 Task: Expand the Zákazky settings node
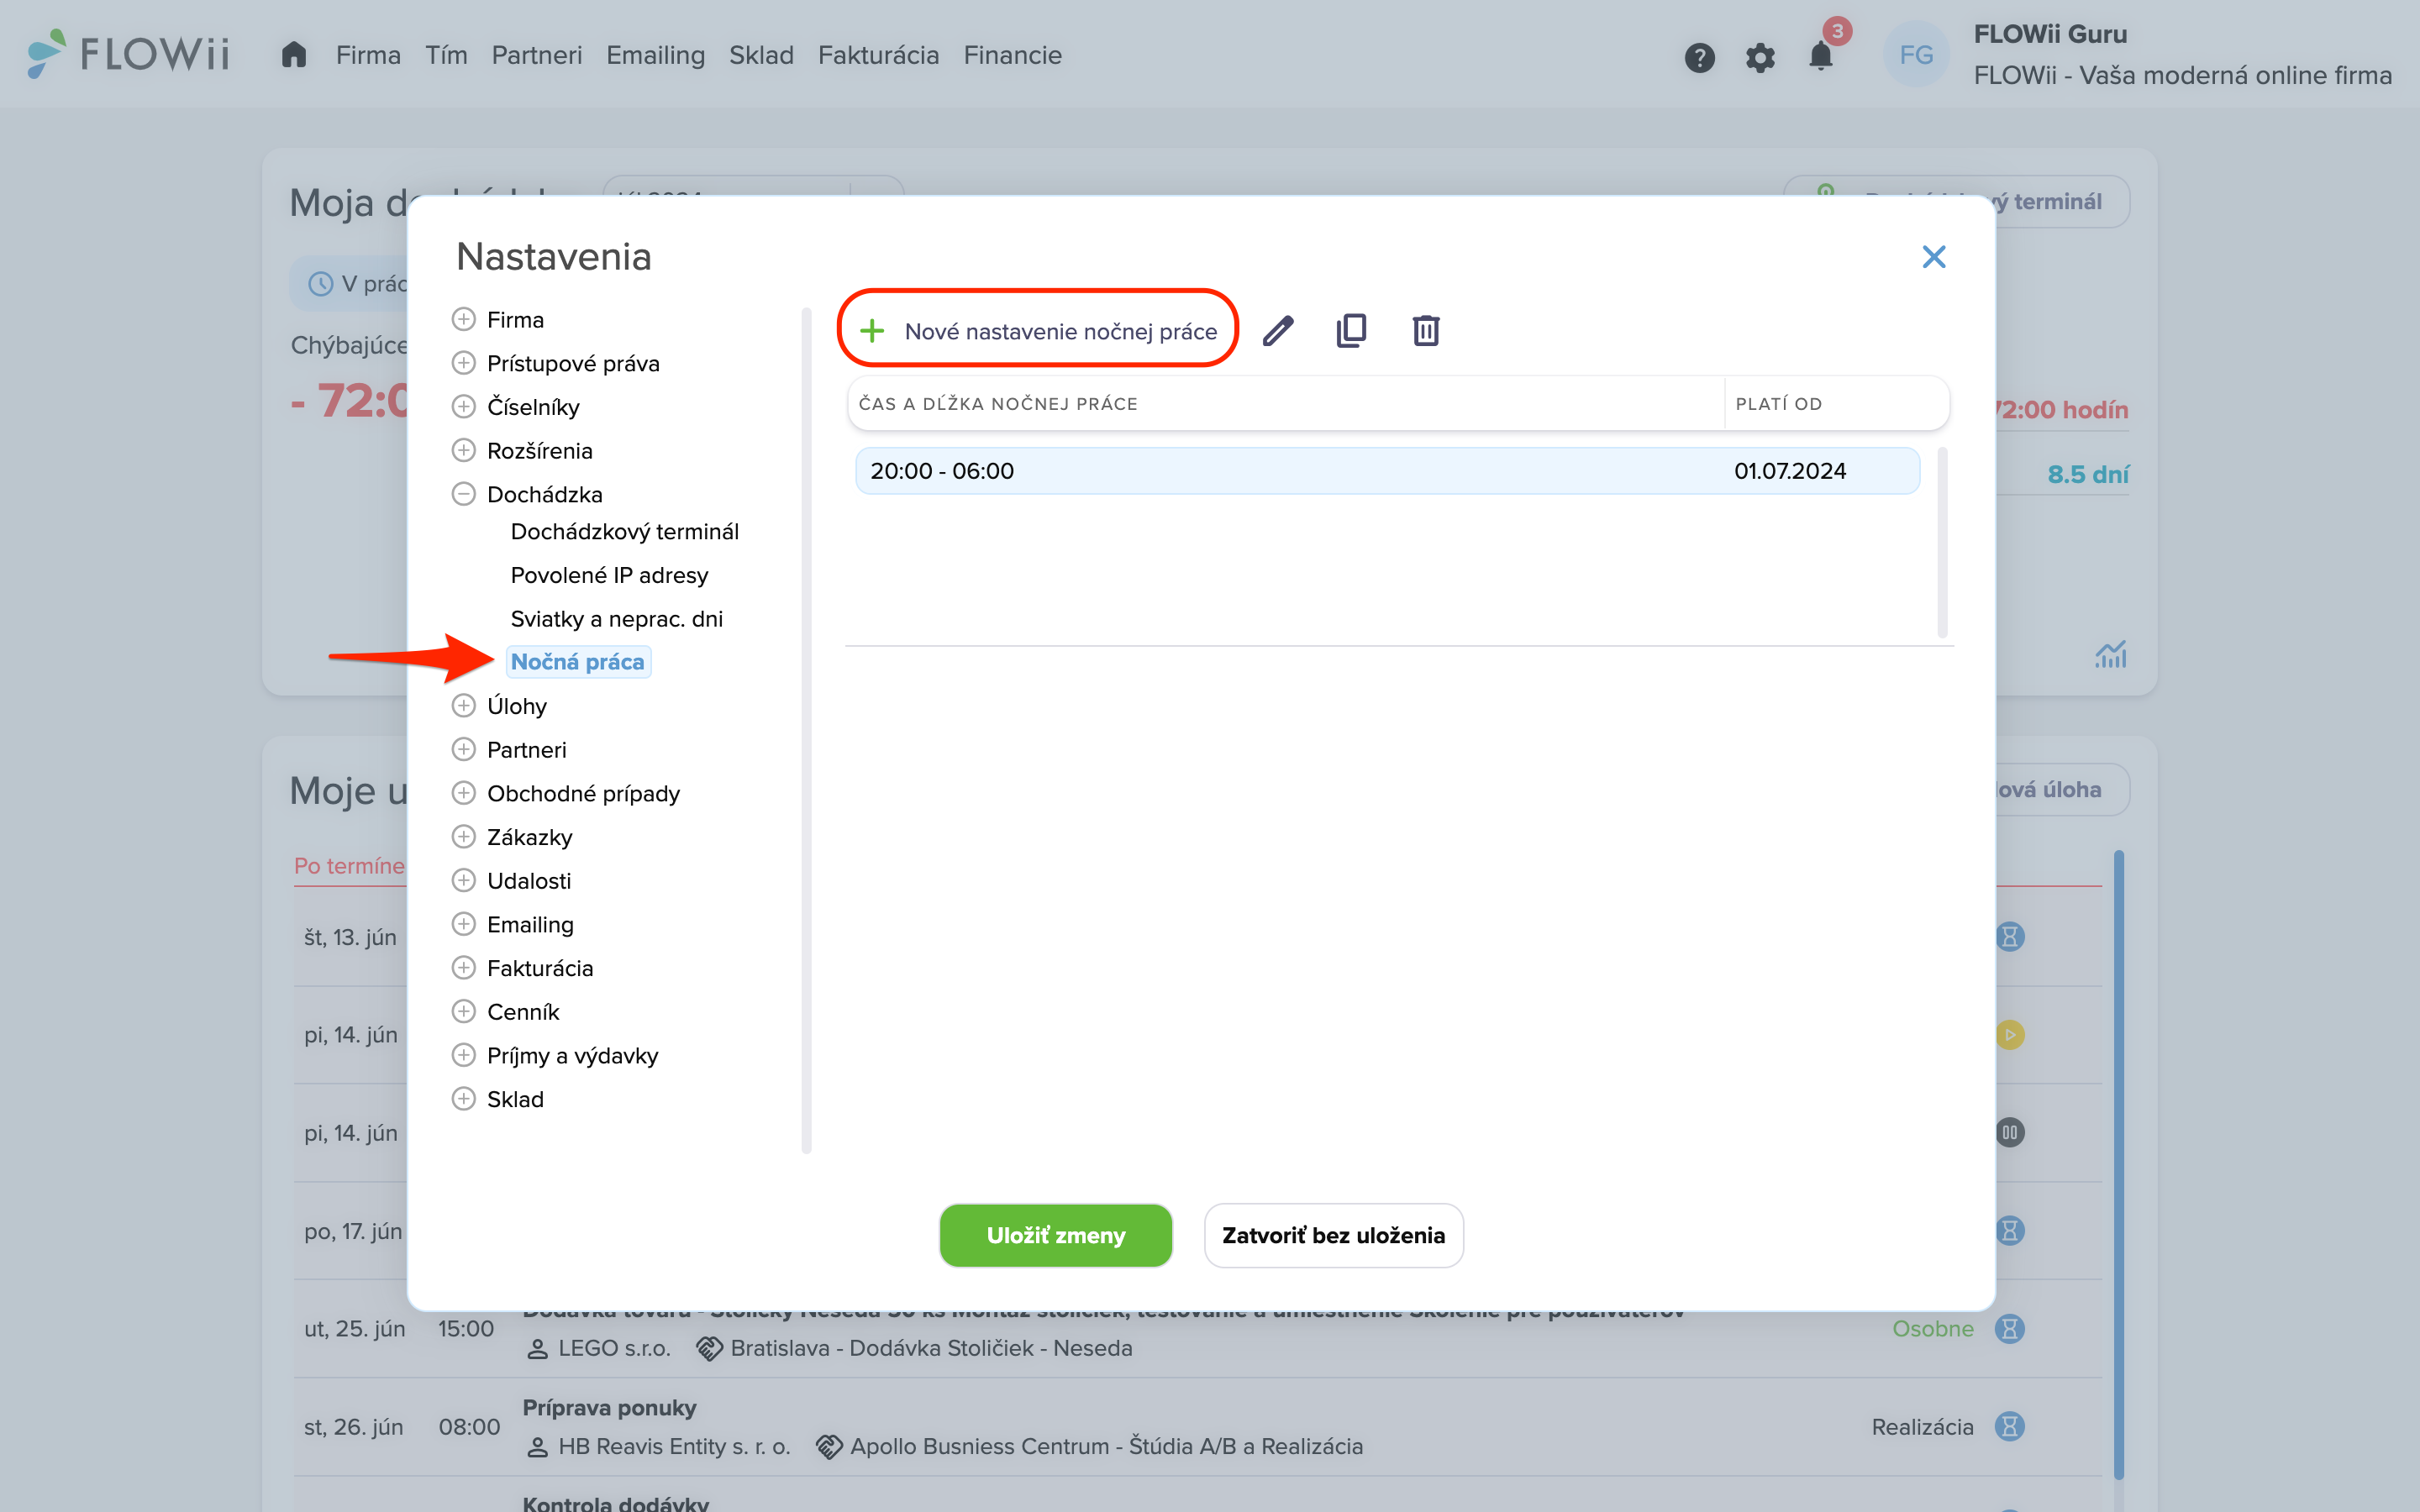tap(463, 836)
